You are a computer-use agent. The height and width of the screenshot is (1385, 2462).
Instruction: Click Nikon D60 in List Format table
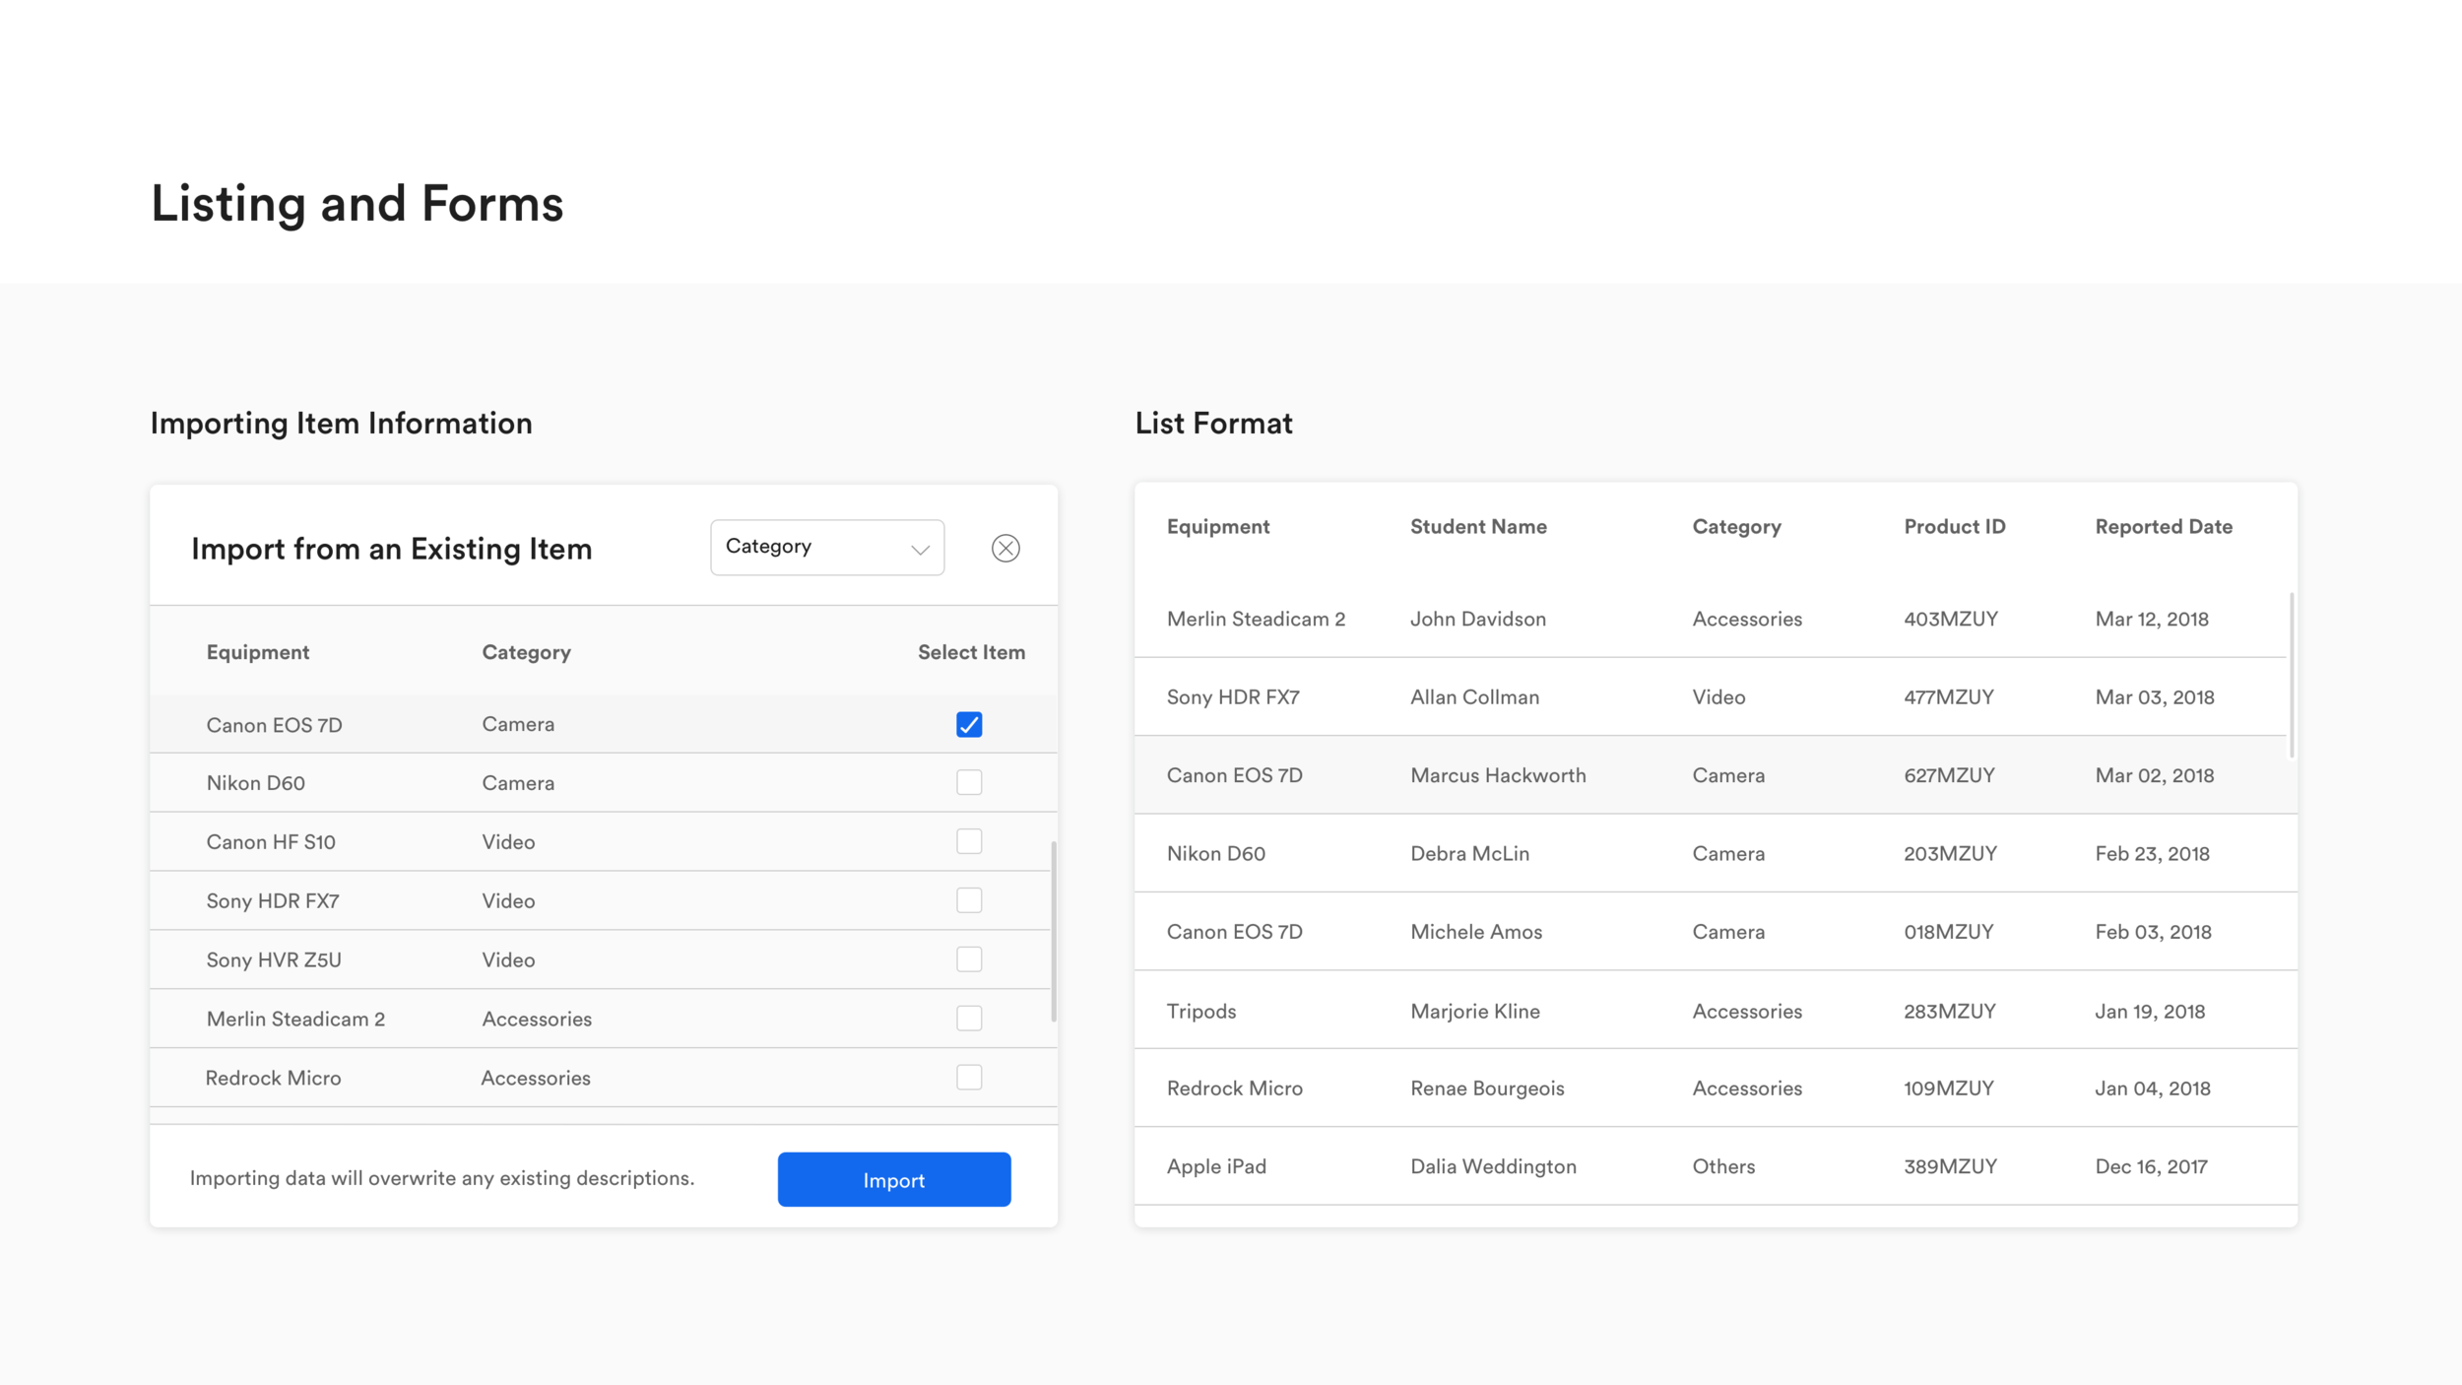[x=1215, y=853]
